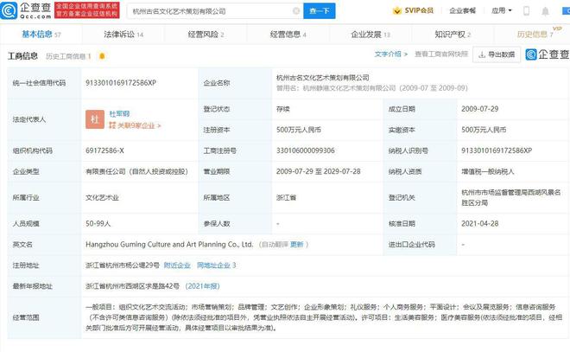Click the credit code 9133010169172586XP under 统一社会信用代码
This screenshot has height=352, width=570.
121,83
